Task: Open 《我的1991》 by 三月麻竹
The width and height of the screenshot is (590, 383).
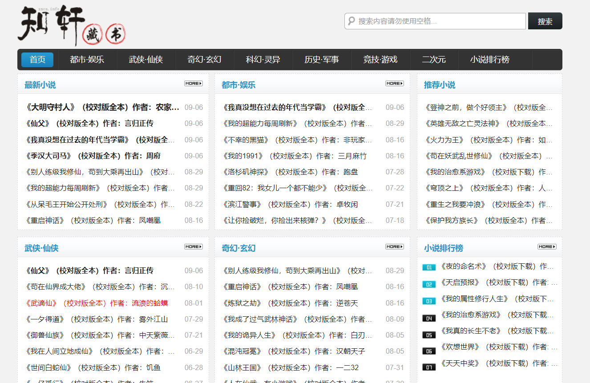Action: [x=295, y=156]
